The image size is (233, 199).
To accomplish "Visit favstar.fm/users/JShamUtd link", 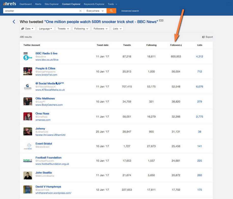I will tap(50, 135).
